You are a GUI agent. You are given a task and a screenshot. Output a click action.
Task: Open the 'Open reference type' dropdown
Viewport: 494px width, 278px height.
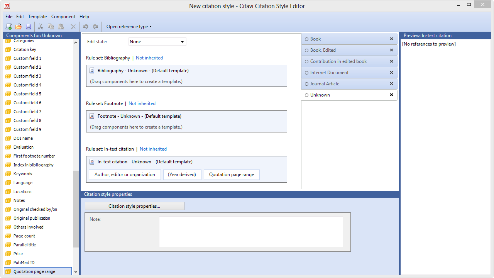[x=129, y=27]
